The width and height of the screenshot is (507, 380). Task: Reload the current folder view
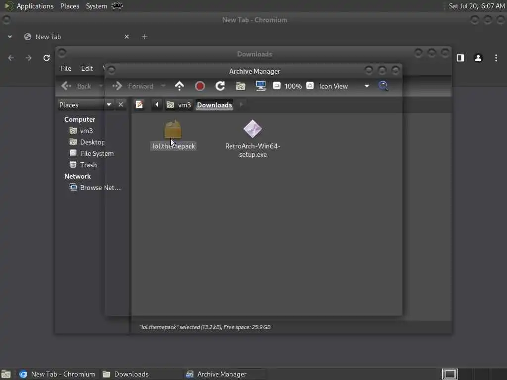220,86
